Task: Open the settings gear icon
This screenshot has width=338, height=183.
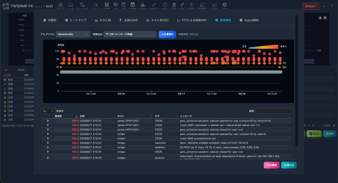Action: pyautogui.click(x=224, y=5)
